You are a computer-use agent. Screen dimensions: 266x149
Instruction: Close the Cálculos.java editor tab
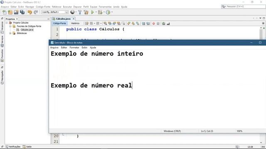[x=74, y=19]
